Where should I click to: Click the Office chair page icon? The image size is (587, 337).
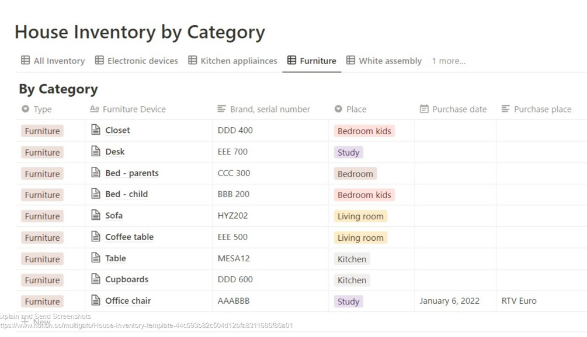(x=96, y=301)
